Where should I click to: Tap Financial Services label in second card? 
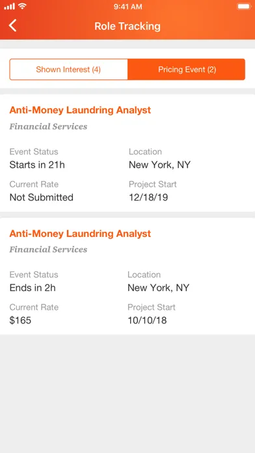coord(48,249)
